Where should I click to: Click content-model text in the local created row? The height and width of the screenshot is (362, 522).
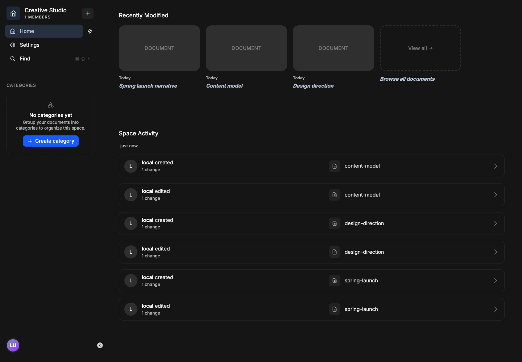point(362,166)
